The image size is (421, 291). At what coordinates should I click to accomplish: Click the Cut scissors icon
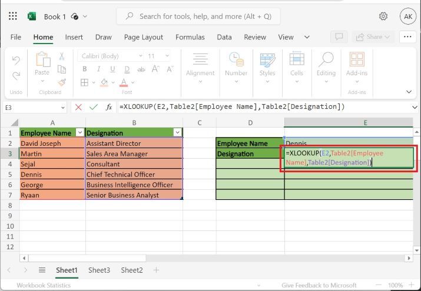click(62, 56)
